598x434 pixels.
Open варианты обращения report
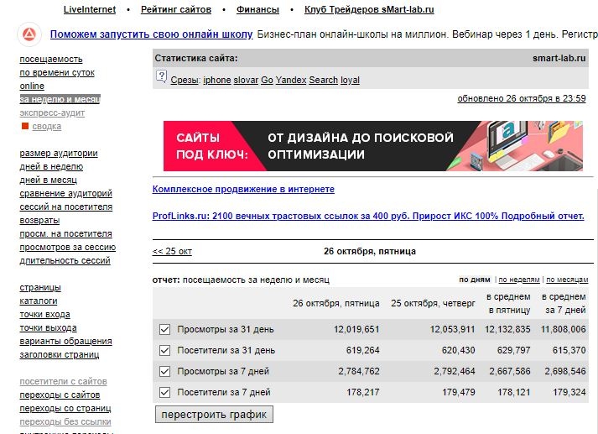pos(66,341)
